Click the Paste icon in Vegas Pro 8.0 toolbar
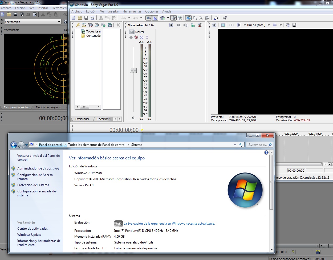This screenshot has width=333, height=260. coord(114,18)
